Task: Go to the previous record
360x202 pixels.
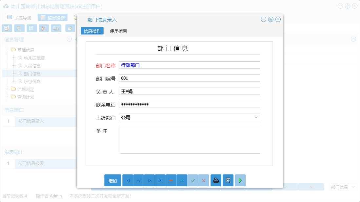Action: 138,180
